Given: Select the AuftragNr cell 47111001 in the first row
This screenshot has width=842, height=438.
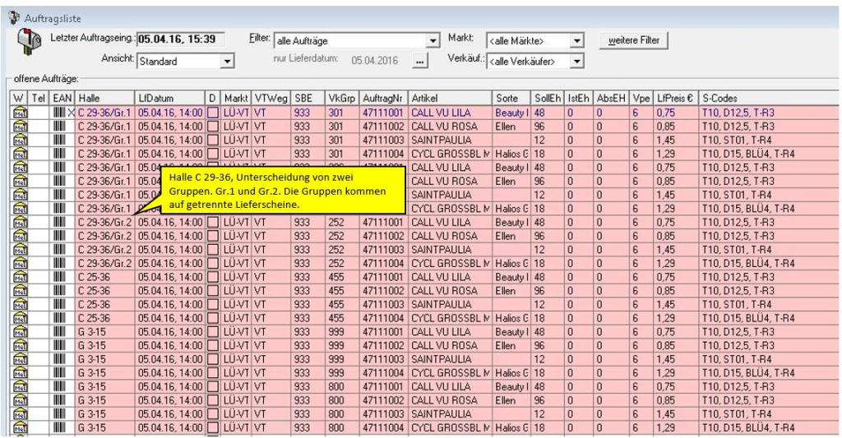Looking at the screenshot, I should (382, 111).
